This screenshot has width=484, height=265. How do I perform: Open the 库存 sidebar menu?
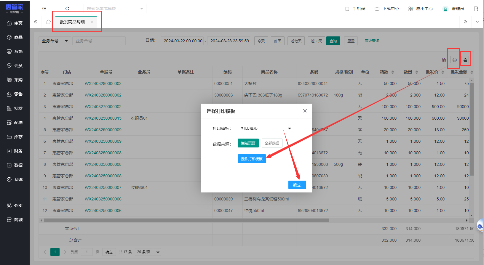pyautogui.click(x=15, y=137)
